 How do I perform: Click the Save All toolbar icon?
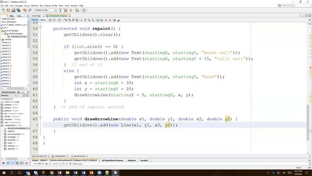pos(19,10)
